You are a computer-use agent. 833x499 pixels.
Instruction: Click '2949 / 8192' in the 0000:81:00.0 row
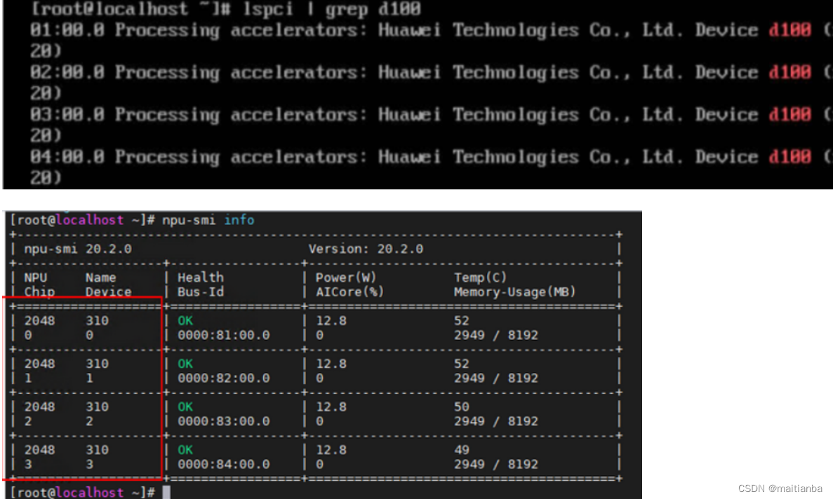[x=495, y=335]
